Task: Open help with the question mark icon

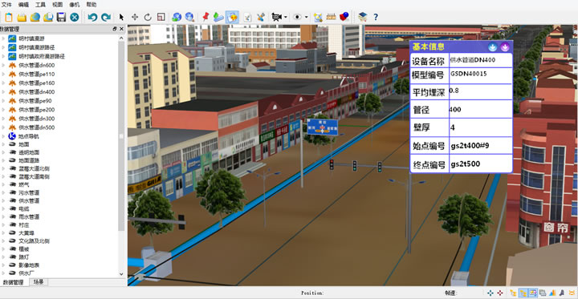Action: [376, 17]
